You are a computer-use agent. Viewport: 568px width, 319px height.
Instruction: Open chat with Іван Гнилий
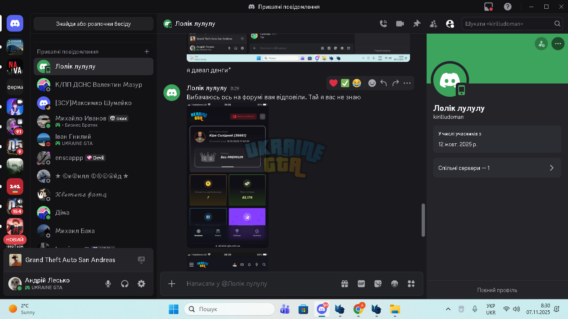coord(94,140)
